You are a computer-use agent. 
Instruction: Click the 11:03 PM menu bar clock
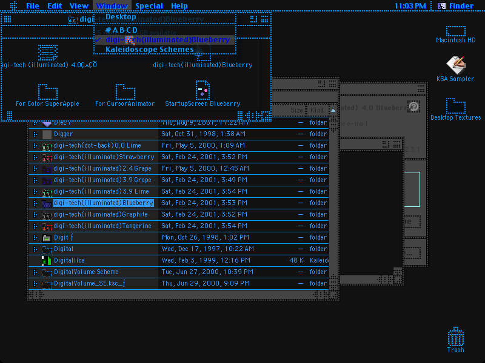[x=410, y=6]
